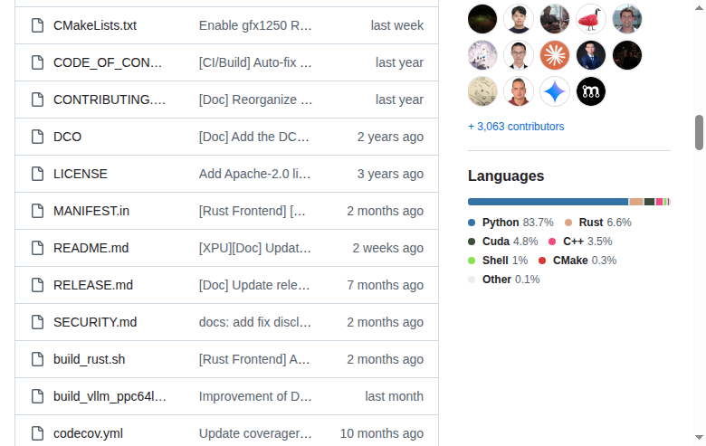Screen dimensions: 706x446
Task: Click the dark green Cuda language bar segment
Action: pyautogui.click(x=649, y=202)
